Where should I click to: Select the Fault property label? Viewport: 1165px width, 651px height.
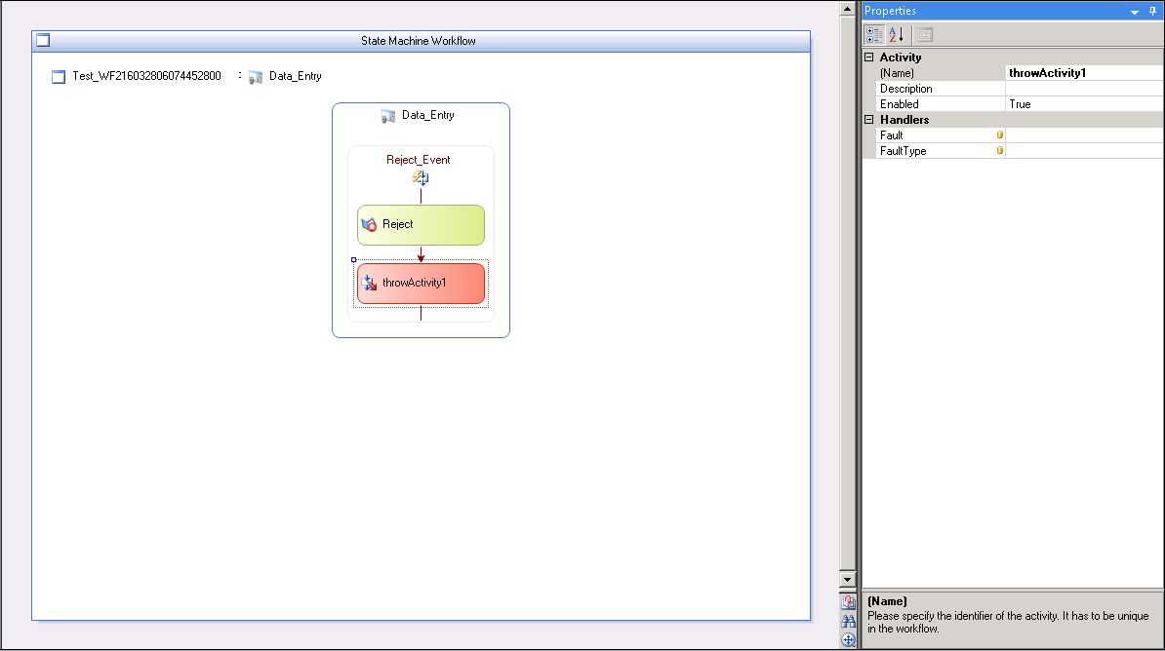[x=891, y=135]
